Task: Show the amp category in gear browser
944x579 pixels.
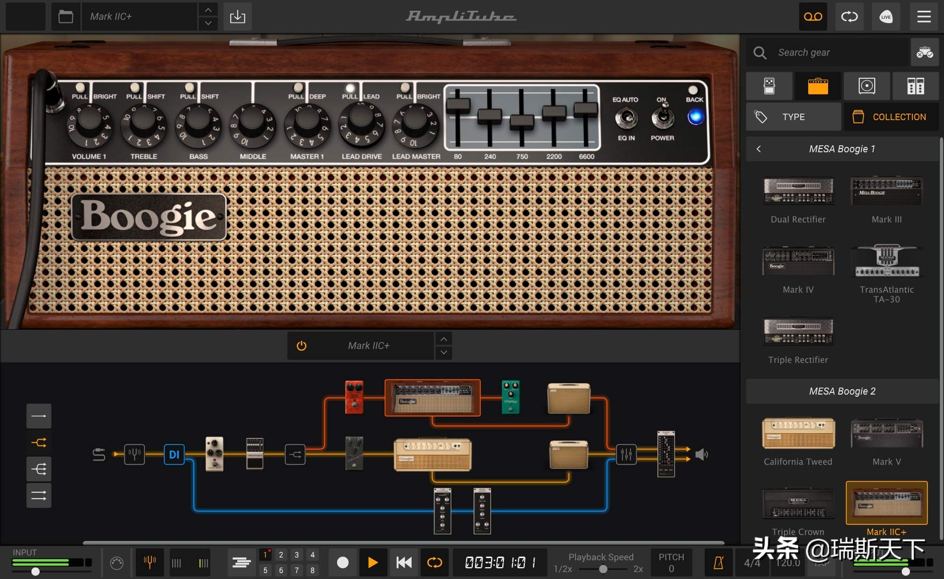Action: (x=817, y=86)
